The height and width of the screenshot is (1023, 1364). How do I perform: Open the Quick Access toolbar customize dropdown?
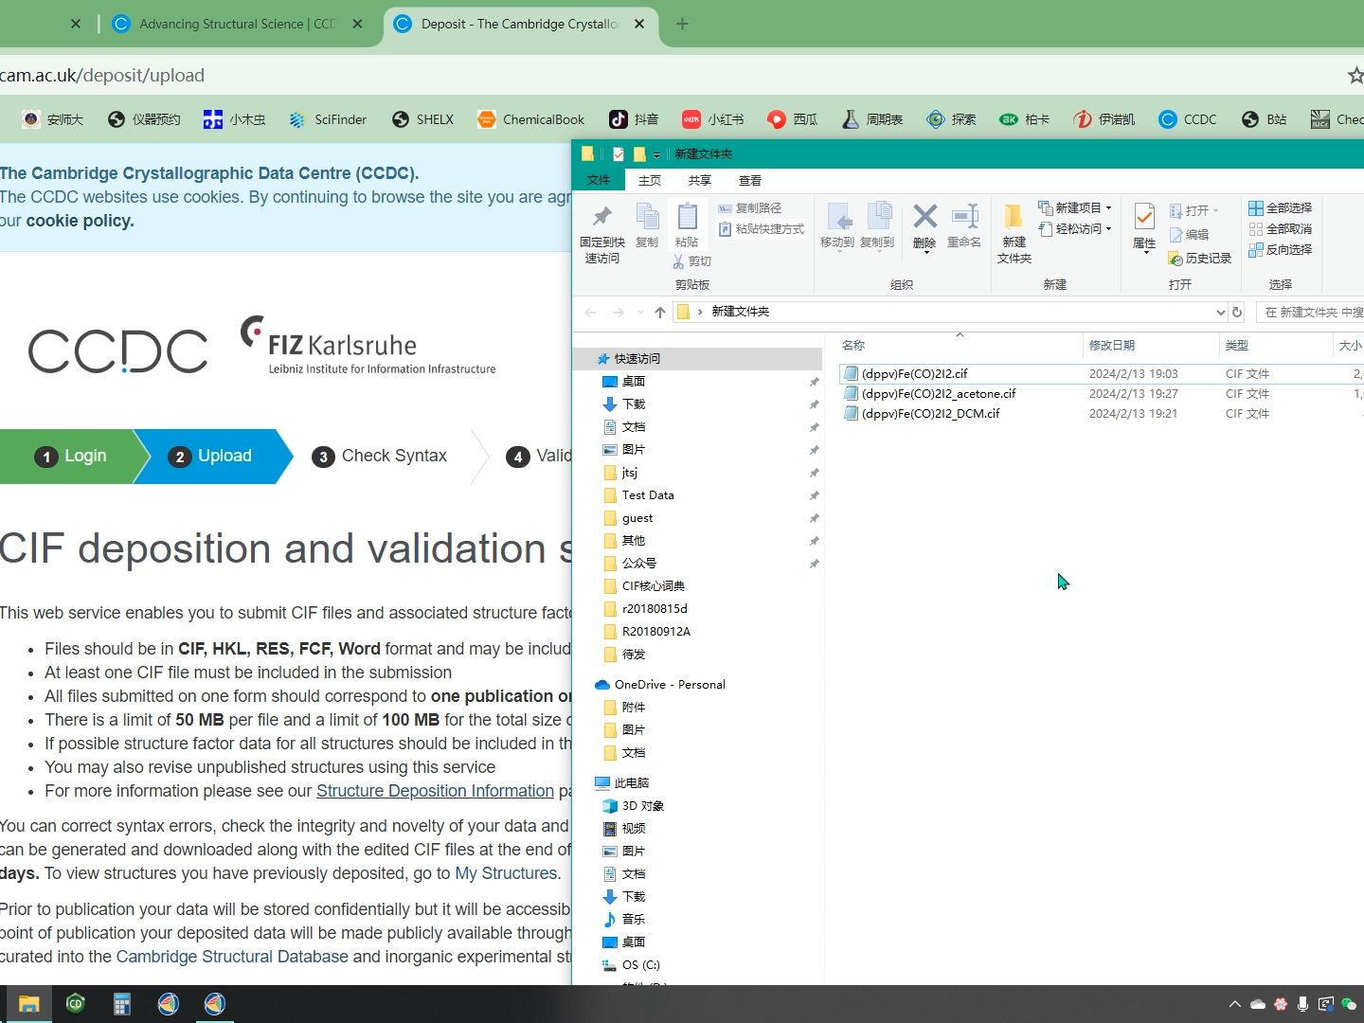656,154
